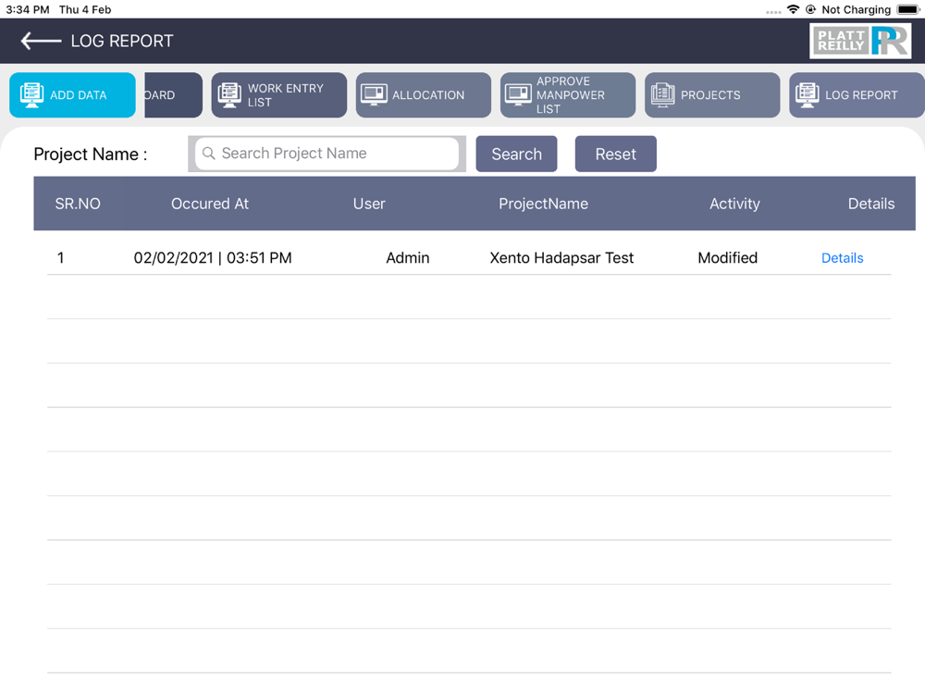925x694 pixels.
Task: Open the partially hidden dashboard tab
Action: [173, 95]
